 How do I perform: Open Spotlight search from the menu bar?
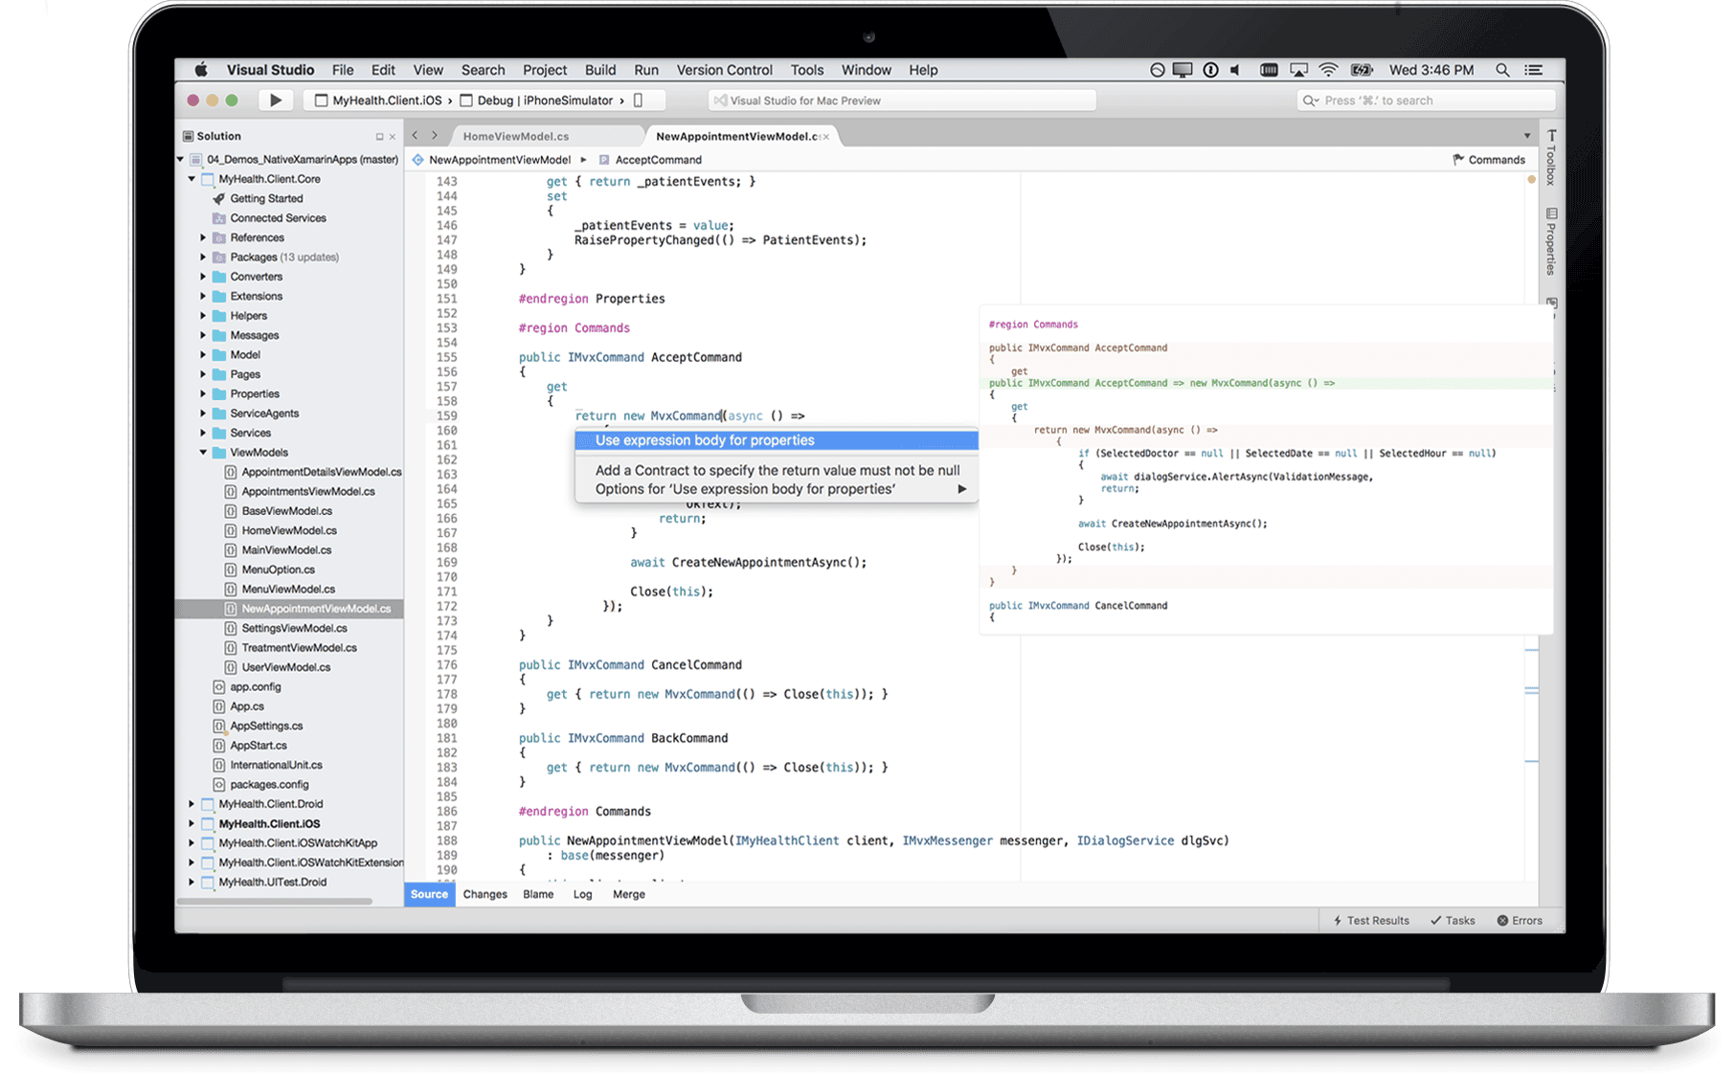pyautogui.click(x=1502, y=70)
